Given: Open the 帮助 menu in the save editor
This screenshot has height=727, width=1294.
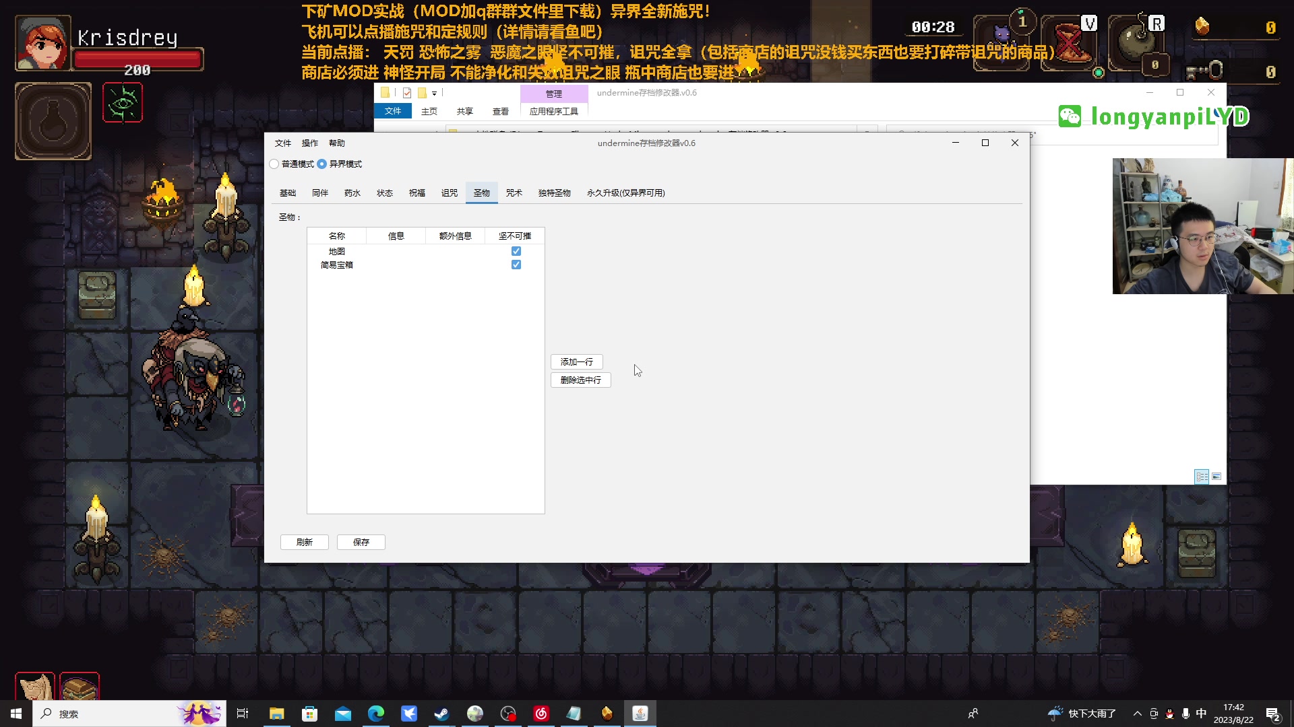Looking at the screenshot, I should coord(337,143).
